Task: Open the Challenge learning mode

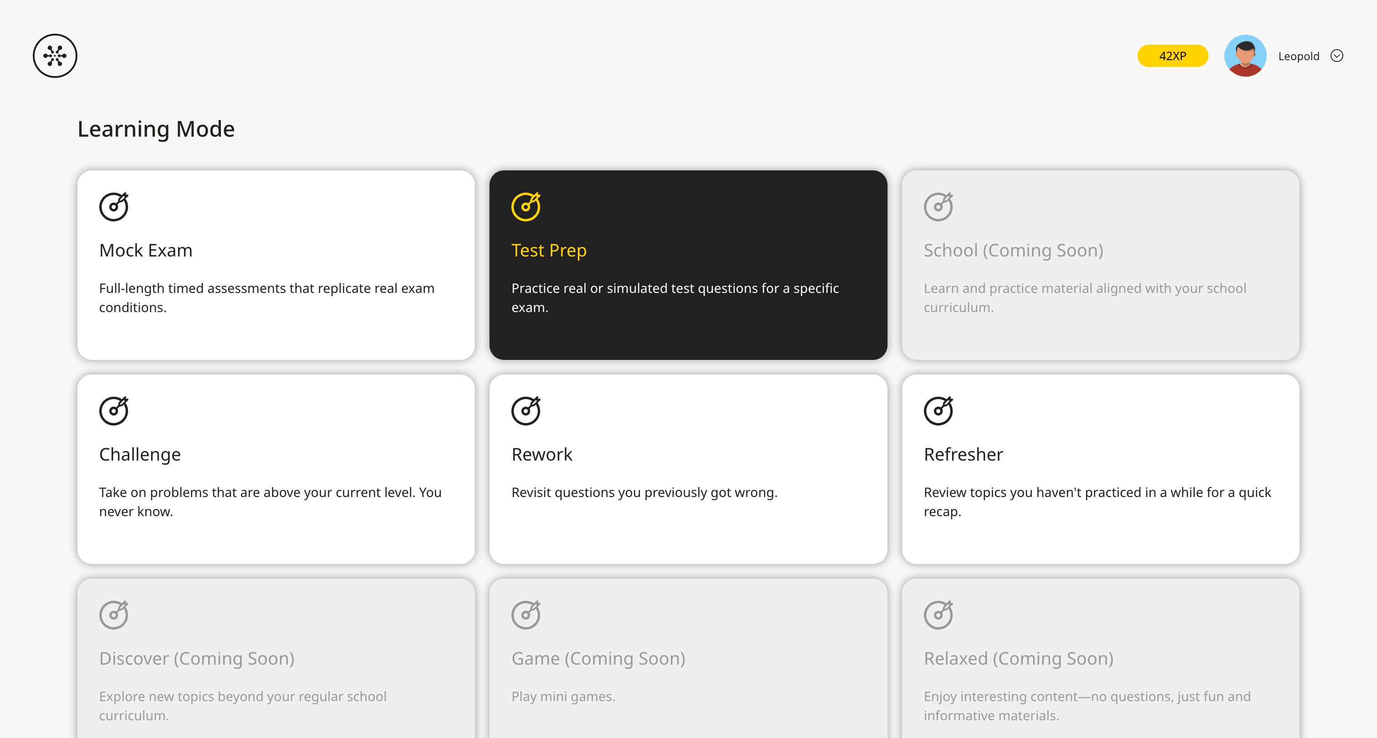Action: [276, 469]
